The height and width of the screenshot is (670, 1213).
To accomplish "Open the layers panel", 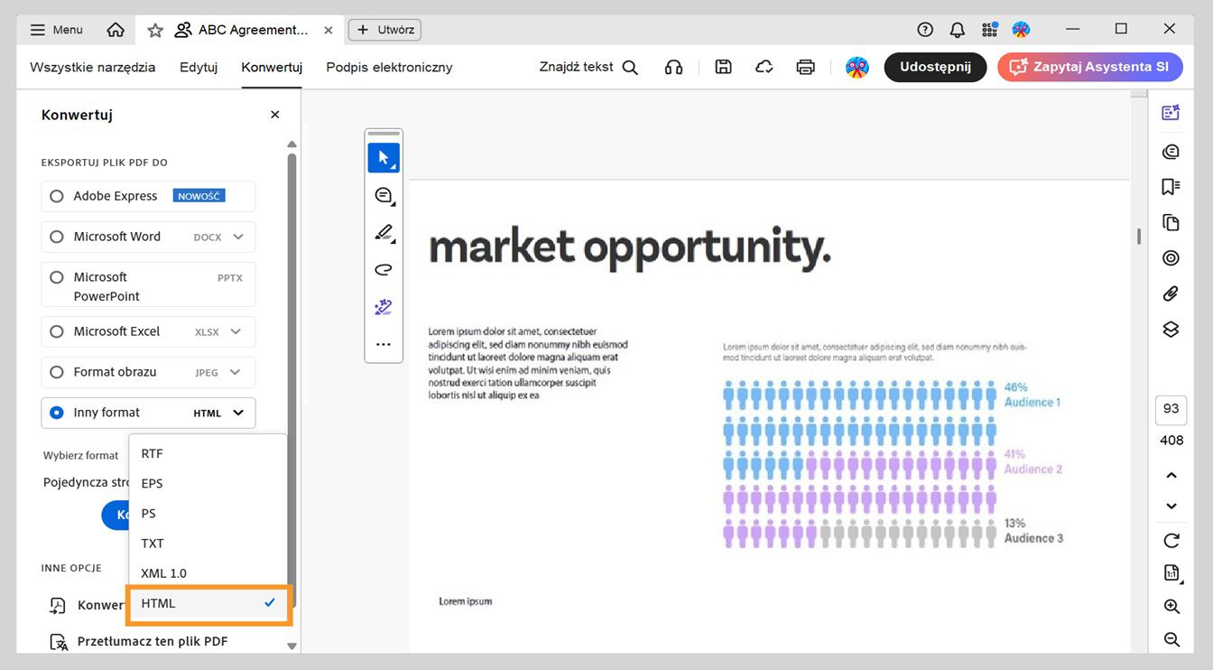I will click(x=1171, y=330).
